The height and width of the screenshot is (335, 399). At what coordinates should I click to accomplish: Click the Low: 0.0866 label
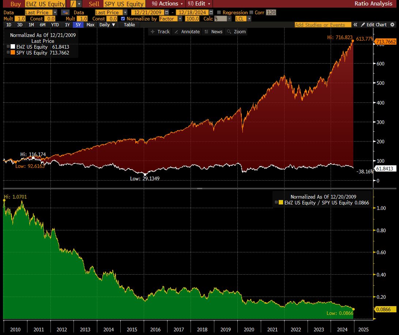[x=340, y=313]
